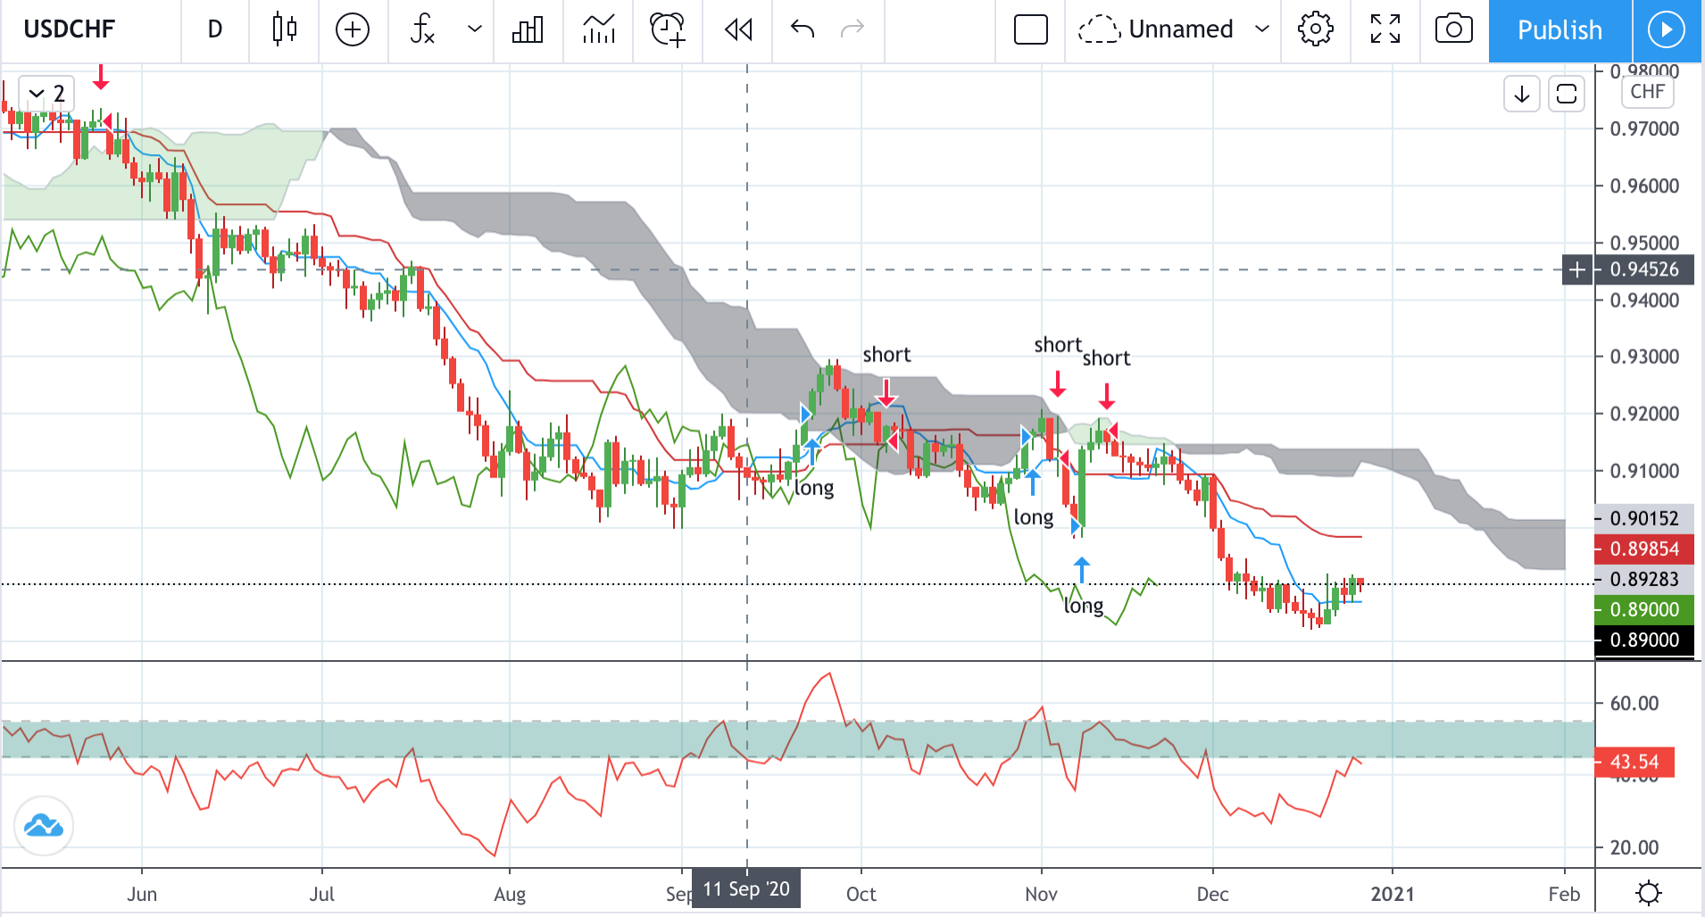Click the play button beside Publish
The image size is (1705, 917).
click(x=1667, y=30)
